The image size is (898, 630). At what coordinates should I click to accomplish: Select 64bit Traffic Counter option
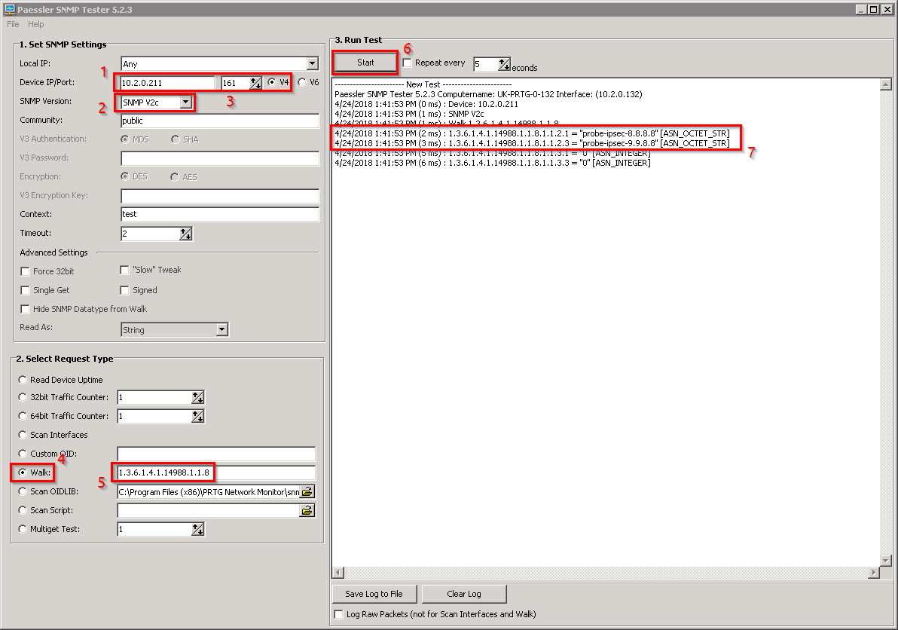pos(23,416)
